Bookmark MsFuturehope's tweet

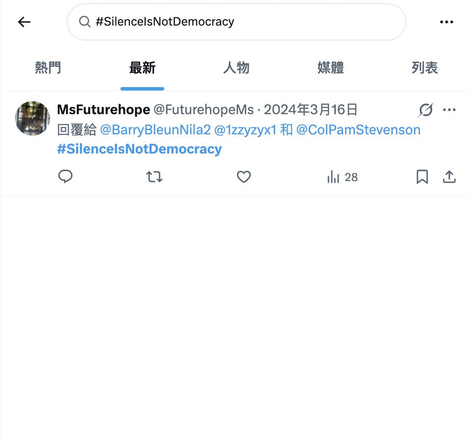422,177
